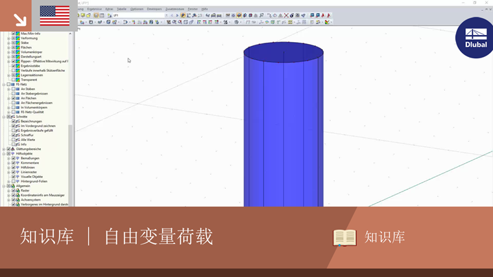Uncheck the Max/Min-Info checkbox
Image resolution: width=493 pixels, height=277 pixels.
[14, 34]
